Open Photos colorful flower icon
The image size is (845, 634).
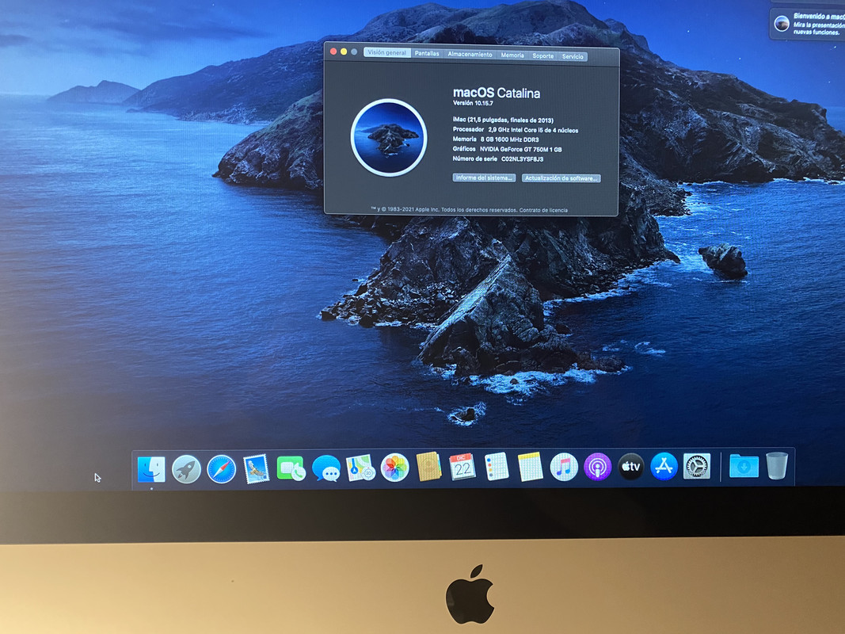(395, 468)
